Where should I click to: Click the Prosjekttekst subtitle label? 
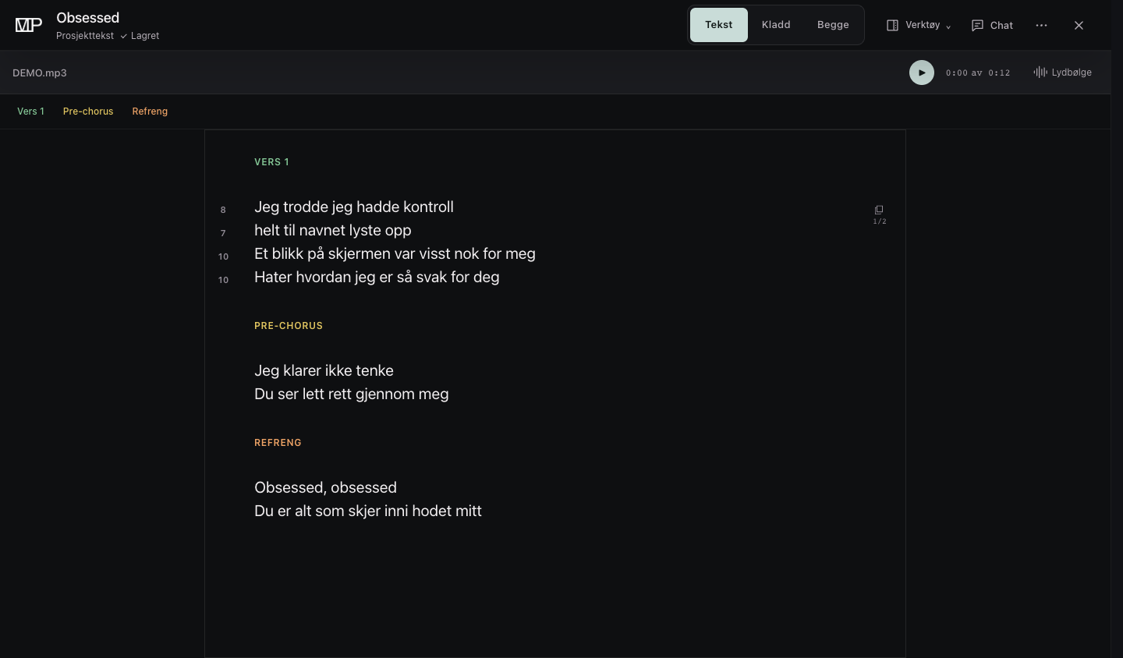coord(85,36)
